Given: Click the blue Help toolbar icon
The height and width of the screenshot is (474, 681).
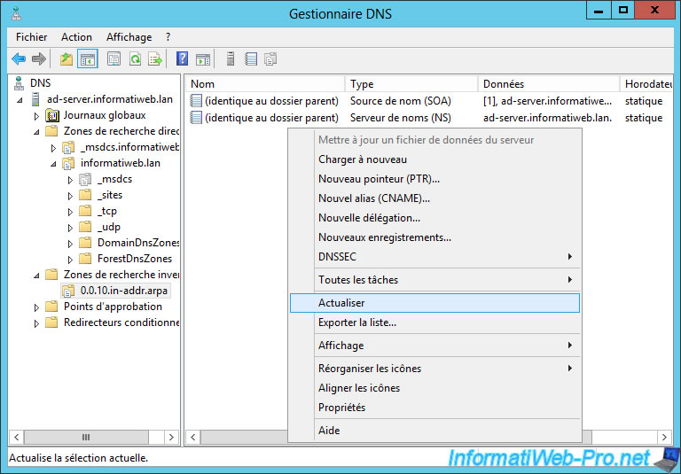Looking at the screenshot, I should click(x=182, y=58).
